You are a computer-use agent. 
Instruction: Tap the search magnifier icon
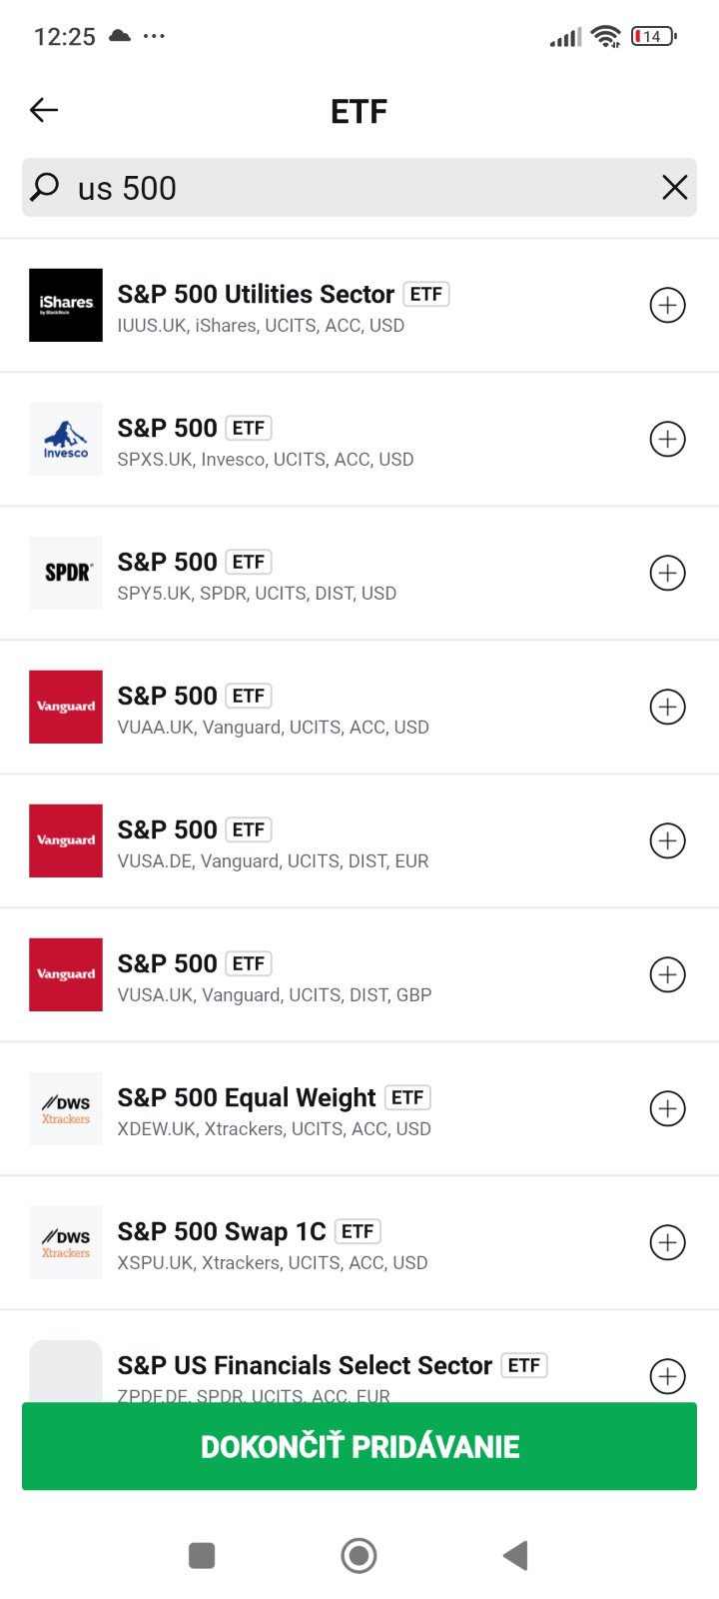[x=45, y=187]
